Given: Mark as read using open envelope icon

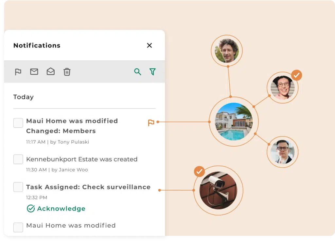Looking at the screenshot, I should click(x=50, y=72).
